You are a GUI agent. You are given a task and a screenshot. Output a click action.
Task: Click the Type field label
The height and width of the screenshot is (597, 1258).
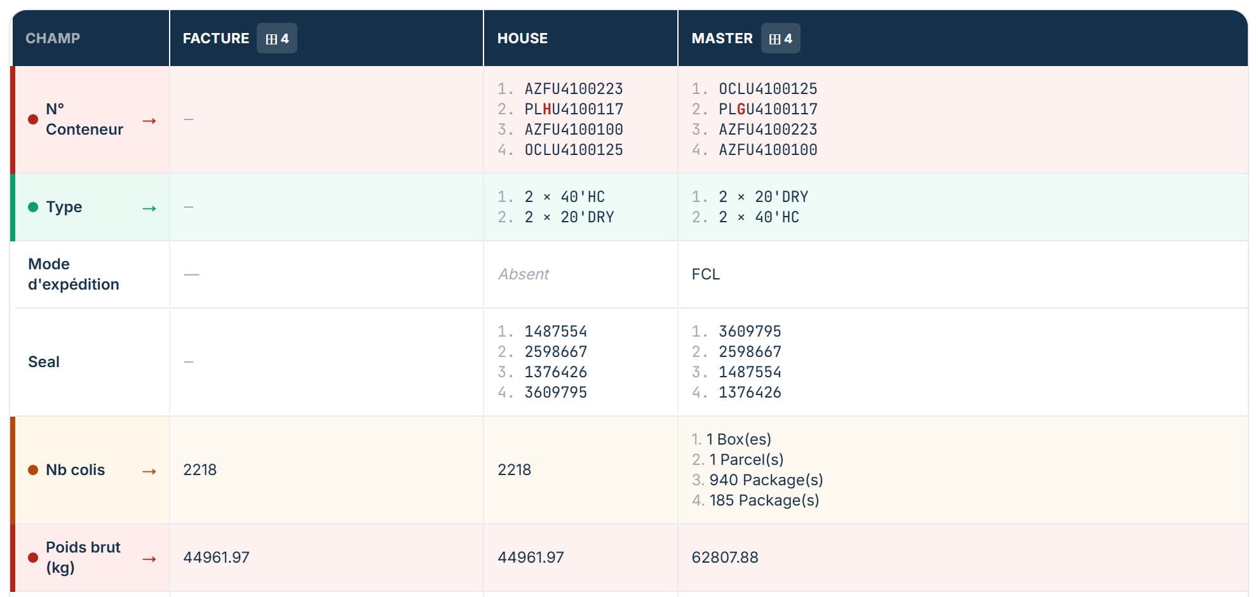point(64,207)
